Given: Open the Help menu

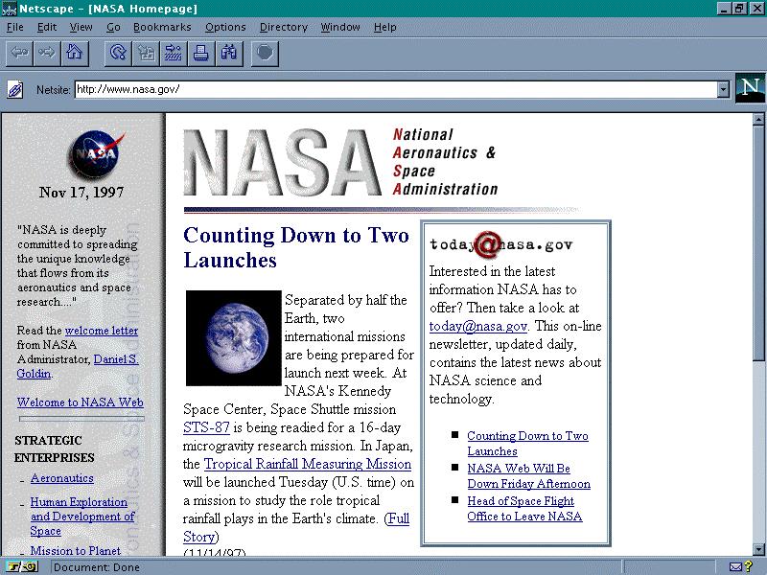Looking at the screenshot, I should click(x=385, y=28).
